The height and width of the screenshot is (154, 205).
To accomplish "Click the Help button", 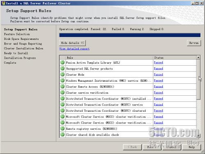I will pyautogui.click(x=191, y=147).
